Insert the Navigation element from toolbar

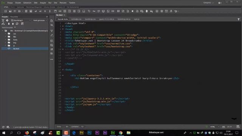tap(60, 11)
